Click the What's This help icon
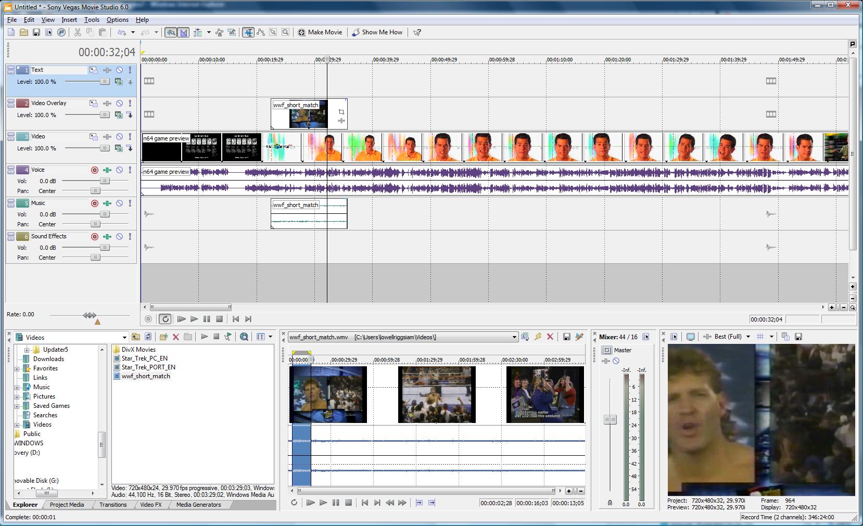Screen dimensions: 863x526 point(417,32)
